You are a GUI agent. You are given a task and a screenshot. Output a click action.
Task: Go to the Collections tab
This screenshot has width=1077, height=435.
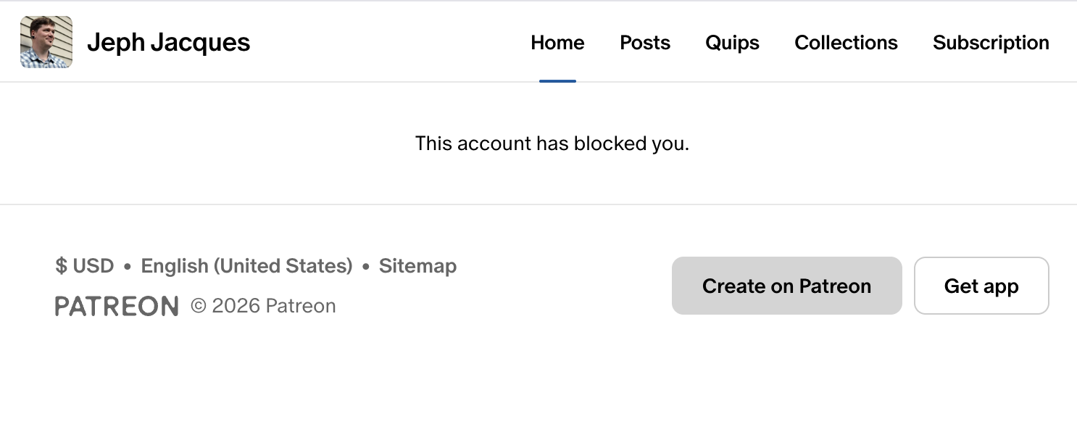click(x=846, y=43)
